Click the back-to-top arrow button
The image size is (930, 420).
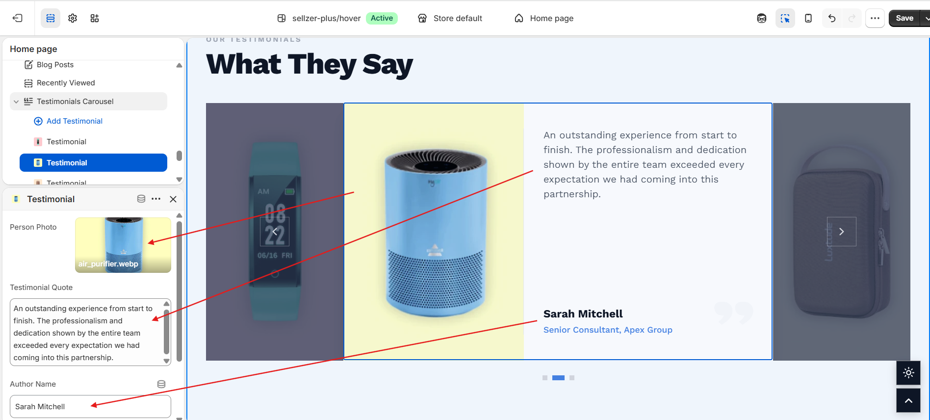pos(908,401)
